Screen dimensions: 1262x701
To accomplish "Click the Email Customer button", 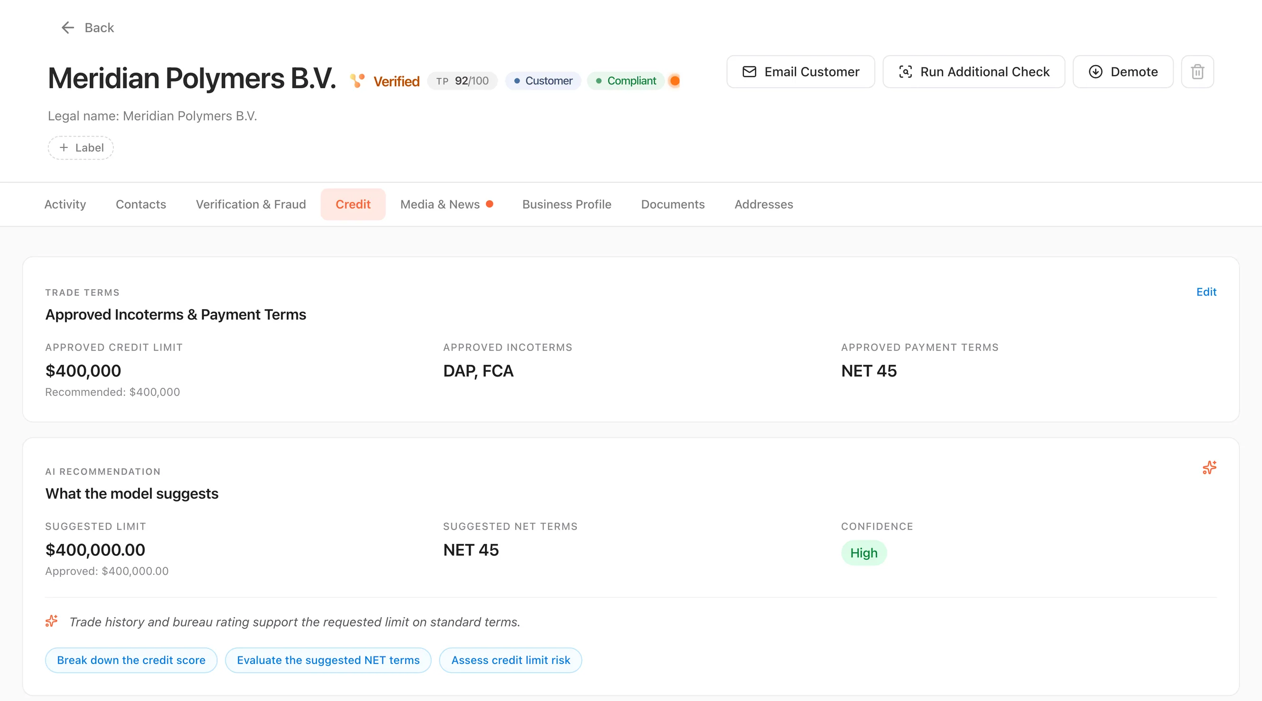I will coord(800,72).
